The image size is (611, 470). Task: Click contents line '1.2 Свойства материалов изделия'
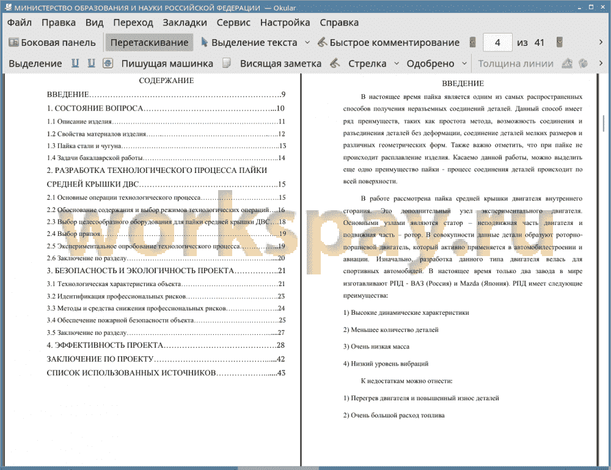pos(166,134)
